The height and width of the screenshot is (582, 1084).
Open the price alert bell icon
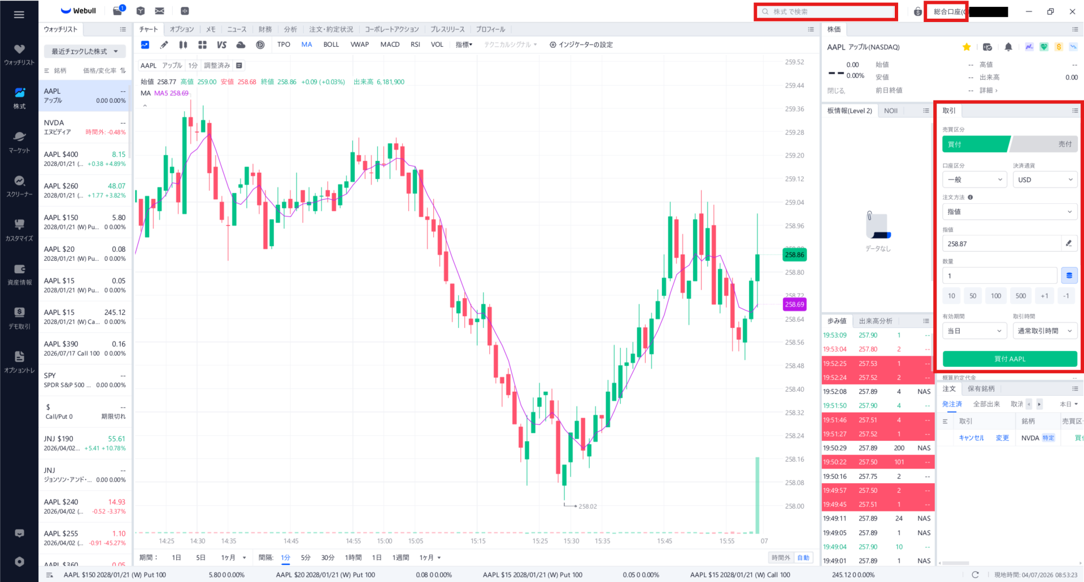1008,47
